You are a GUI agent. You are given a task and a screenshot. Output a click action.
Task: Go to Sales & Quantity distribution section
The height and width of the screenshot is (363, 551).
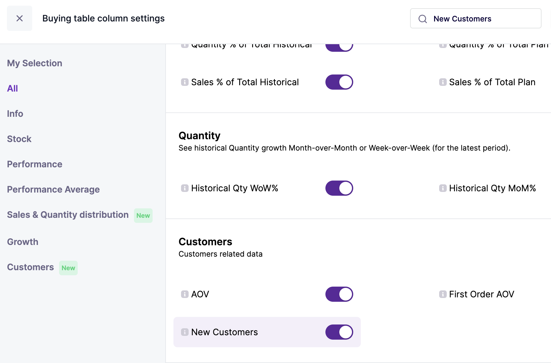click(x=68, y=215)
